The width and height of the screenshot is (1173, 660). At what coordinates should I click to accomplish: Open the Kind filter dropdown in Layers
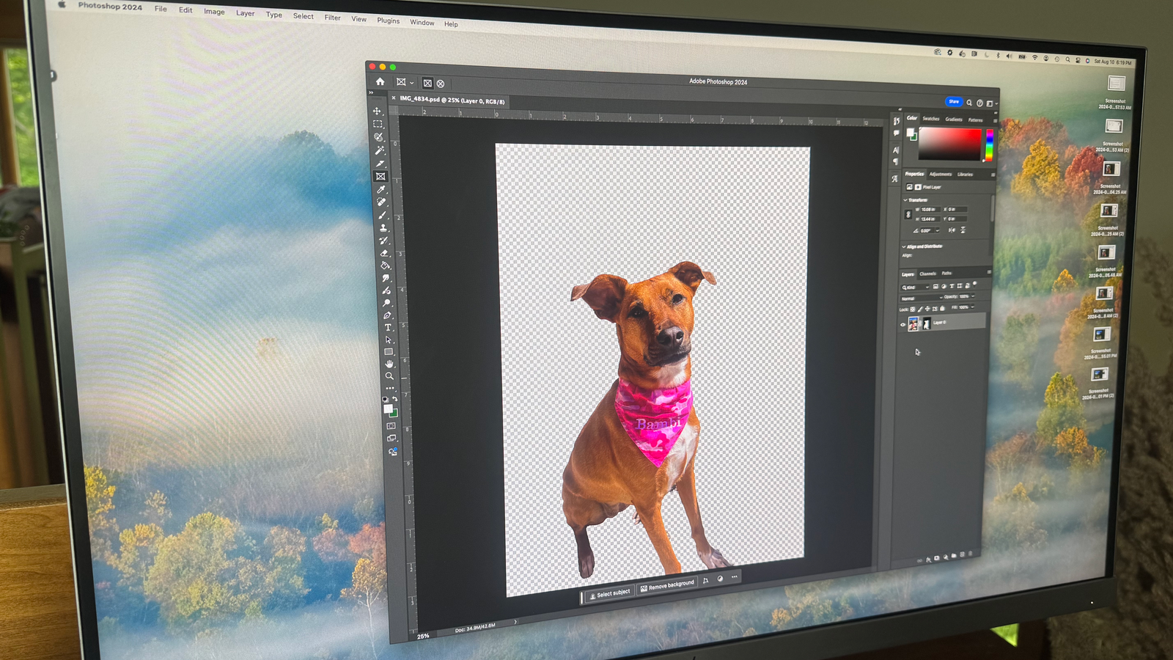click(x=915, y=287)
